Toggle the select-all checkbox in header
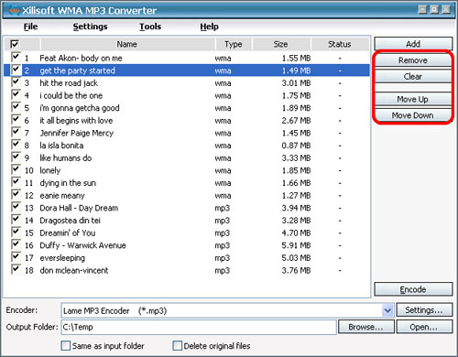Image resolution: width=458 pixels, height=357 pixels. [15, 44]
